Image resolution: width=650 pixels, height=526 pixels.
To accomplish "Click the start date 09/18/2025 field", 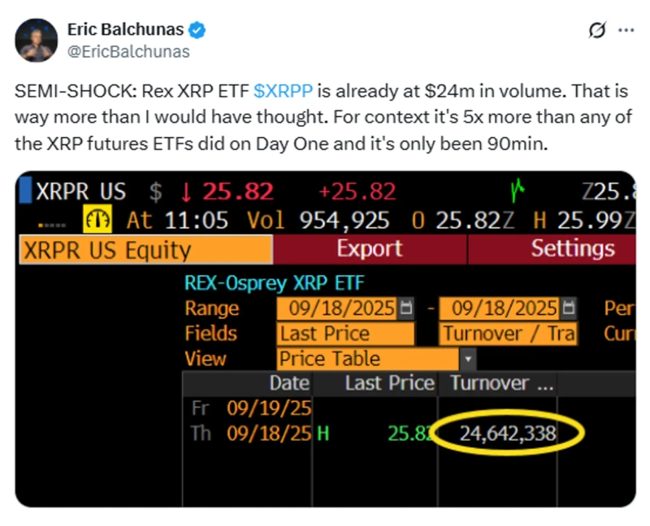I will 337,308.
